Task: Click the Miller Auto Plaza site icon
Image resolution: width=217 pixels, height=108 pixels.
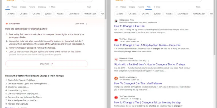Action: pyautogui.click(x=116, y=59)
